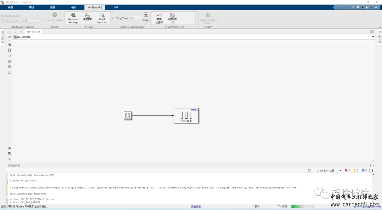
Task: Pin the 诊断查看器 panel
Action: pos(370,166)
